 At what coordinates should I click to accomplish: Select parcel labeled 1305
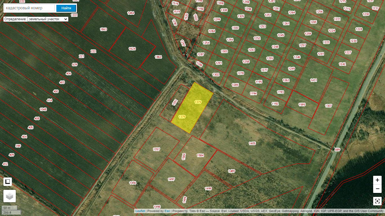[241, 16]
